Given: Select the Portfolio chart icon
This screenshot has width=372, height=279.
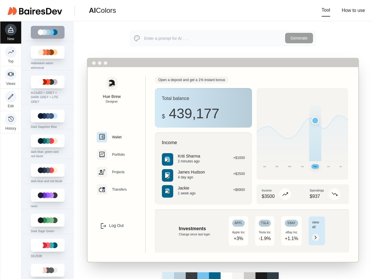Looking at the screenshot, I should 102,154.
